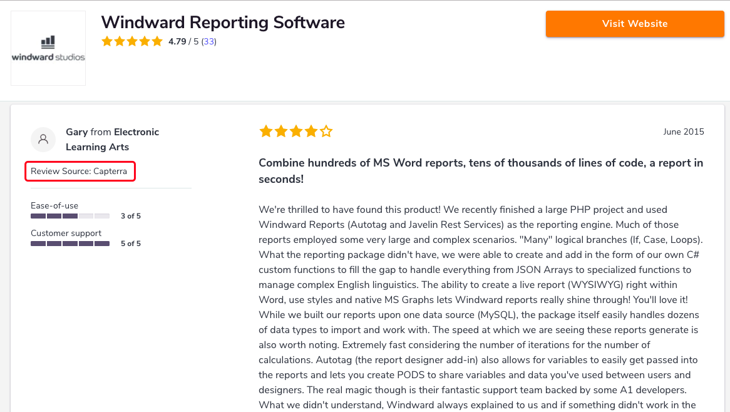The width and height of the screenshot is (730, 412).
Task: Click the '3 of 5' ease-of-use score
Action: pyautogui.click(x=131, y=216)
